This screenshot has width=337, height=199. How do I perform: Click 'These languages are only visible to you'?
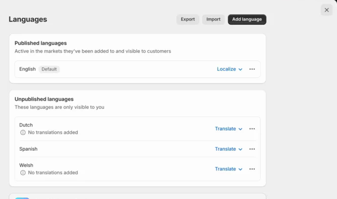pos(59,107)
